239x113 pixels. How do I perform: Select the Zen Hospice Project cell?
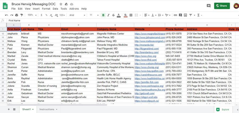click(115, 86)
